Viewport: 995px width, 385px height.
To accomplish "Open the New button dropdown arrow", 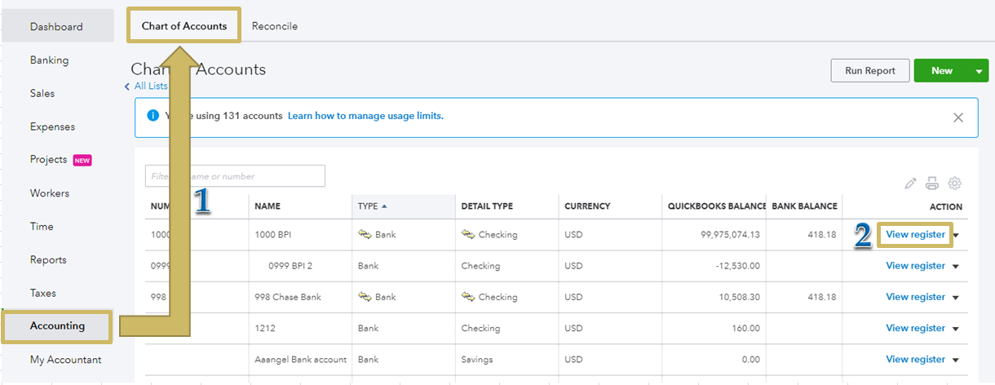I will tap(980, 71).
